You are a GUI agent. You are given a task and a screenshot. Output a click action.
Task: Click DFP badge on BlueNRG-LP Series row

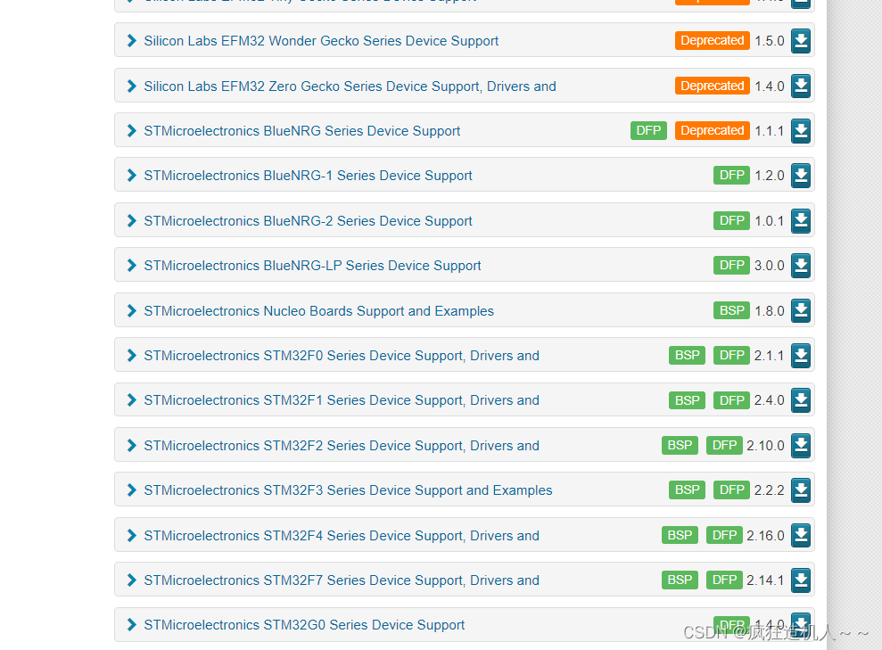(732, 266)
